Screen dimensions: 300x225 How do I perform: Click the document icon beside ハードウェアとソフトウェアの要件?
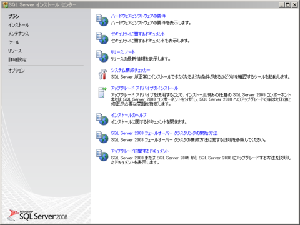pos(102,20)
